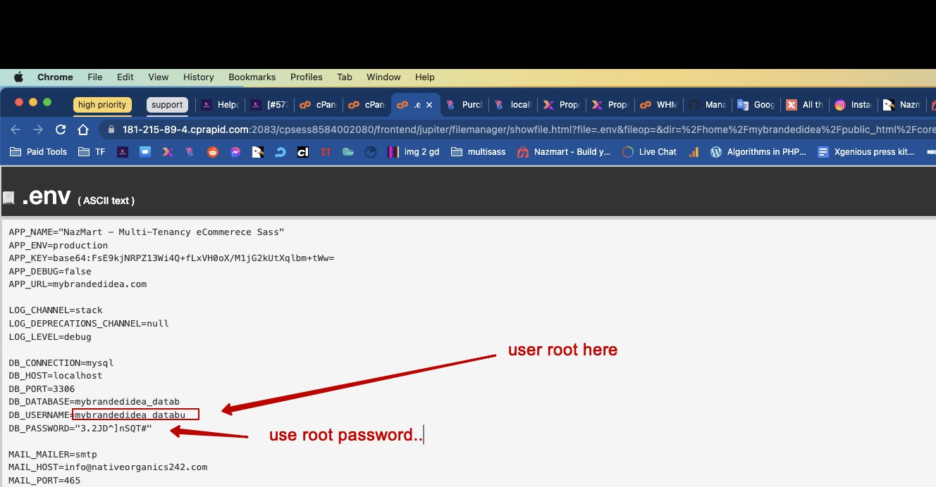Click the padlock site info icon
Viewport: 936px width, 487px height.
coord(111,129)
